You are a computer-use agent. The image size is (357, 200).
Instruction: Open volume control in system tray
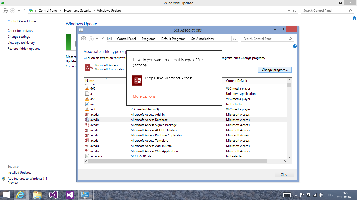coord(321,195)
